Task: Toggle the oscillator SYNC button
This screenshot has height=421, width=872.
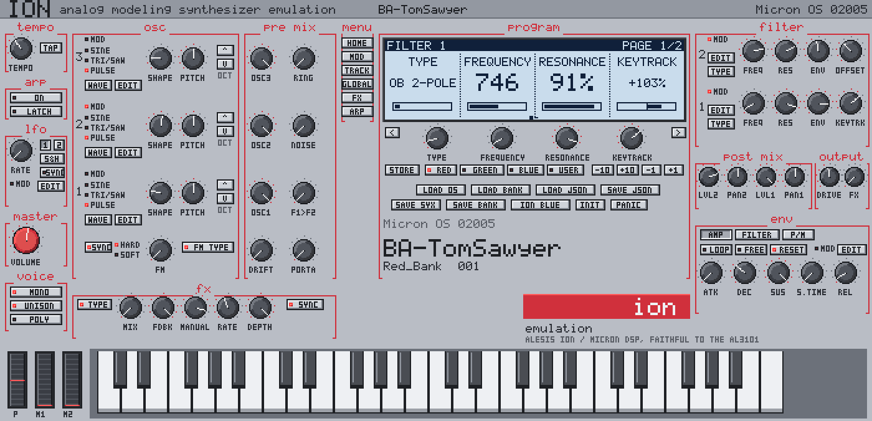Action: coord(99,247)
